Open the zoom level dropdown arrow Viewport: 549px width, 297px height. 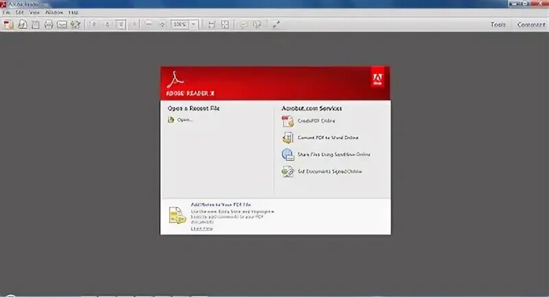coord(194,25)
